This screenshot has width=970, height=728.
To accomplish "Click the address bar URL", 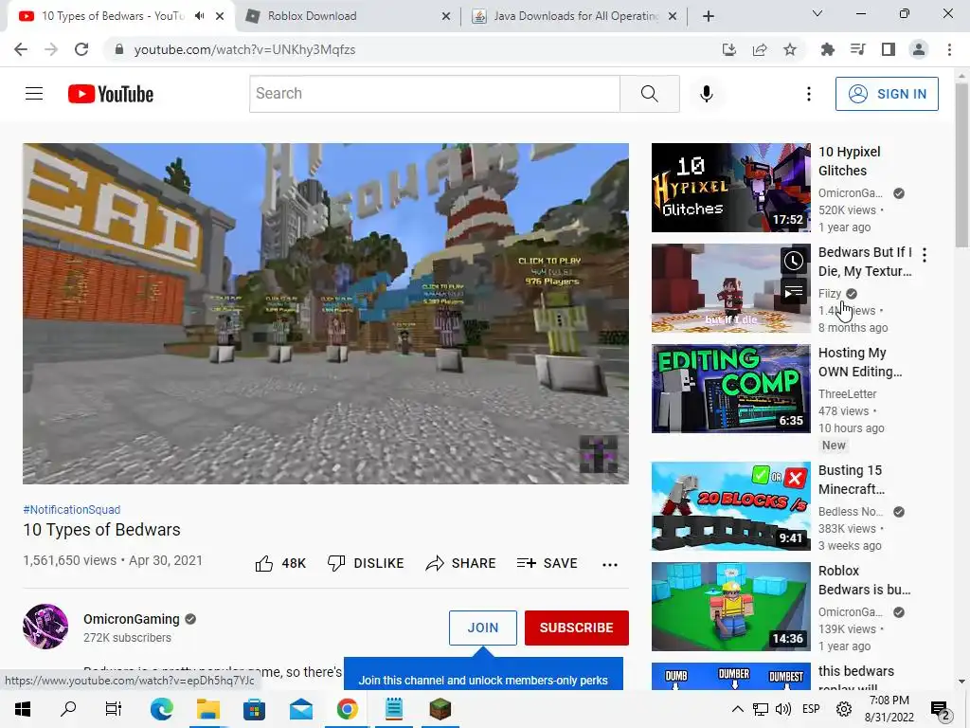I will [245, 49].
